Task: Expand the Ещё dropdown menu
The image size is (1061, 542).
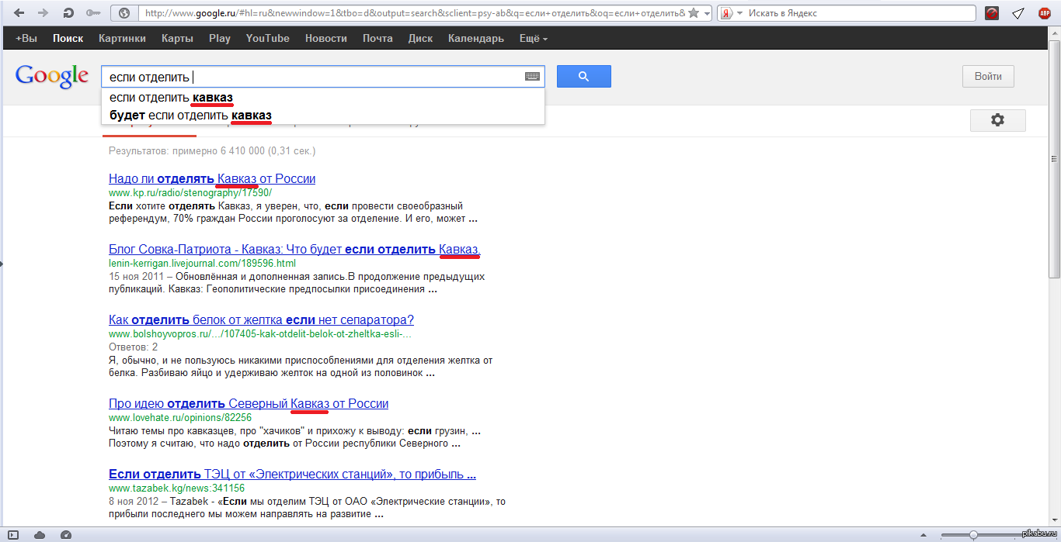Action: [x=534, y=39]
